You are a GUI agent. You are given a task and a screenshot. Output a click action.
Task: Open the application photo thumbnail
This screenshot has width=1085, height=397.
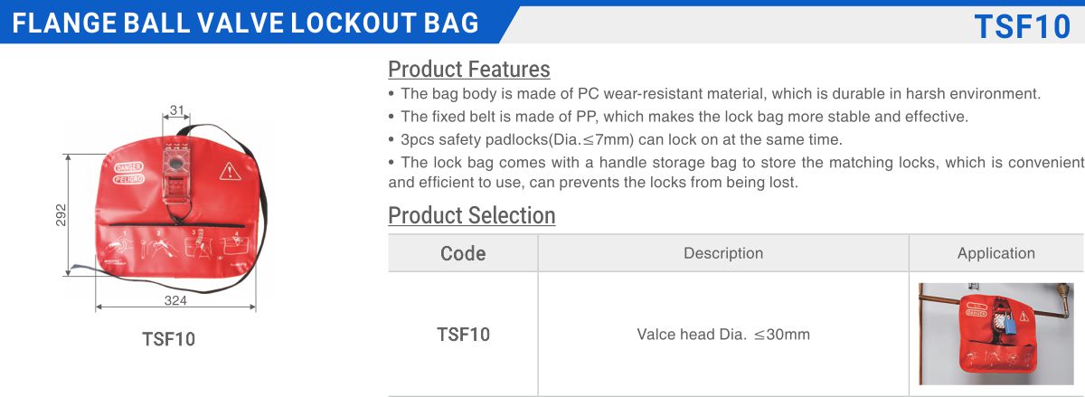point(995,333)
